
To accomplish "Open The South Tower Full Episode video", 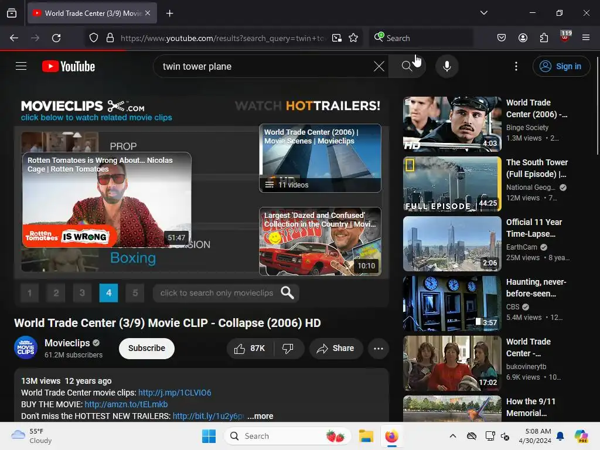I will tap(452, 183).
